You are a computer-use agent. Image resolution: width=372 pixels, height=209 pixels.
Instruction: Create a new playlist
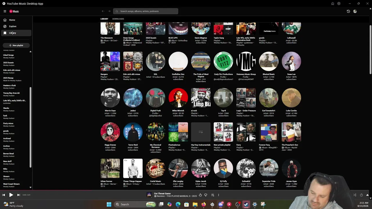pos(16,45)
